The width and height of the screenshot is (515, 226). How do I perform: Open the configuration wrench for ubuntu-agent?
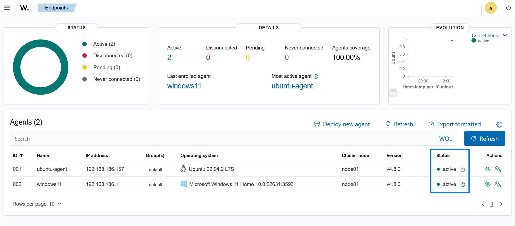498,169
